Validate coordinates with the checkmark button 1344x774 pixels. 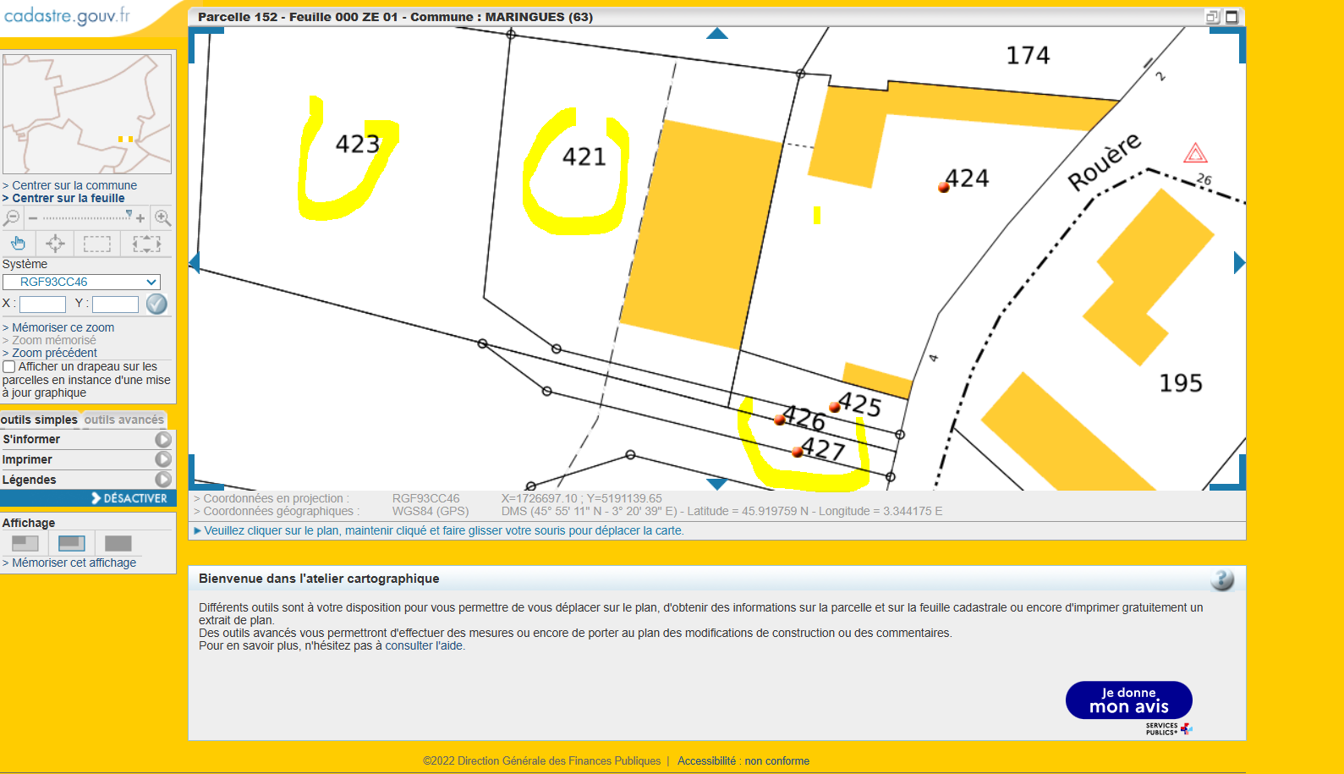click(x=156, y=304)
